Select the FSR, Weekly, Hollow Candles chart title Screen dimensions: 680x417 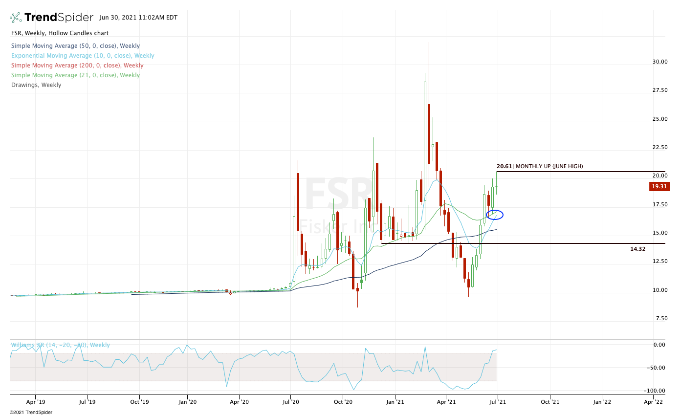(x=60, y=33)
